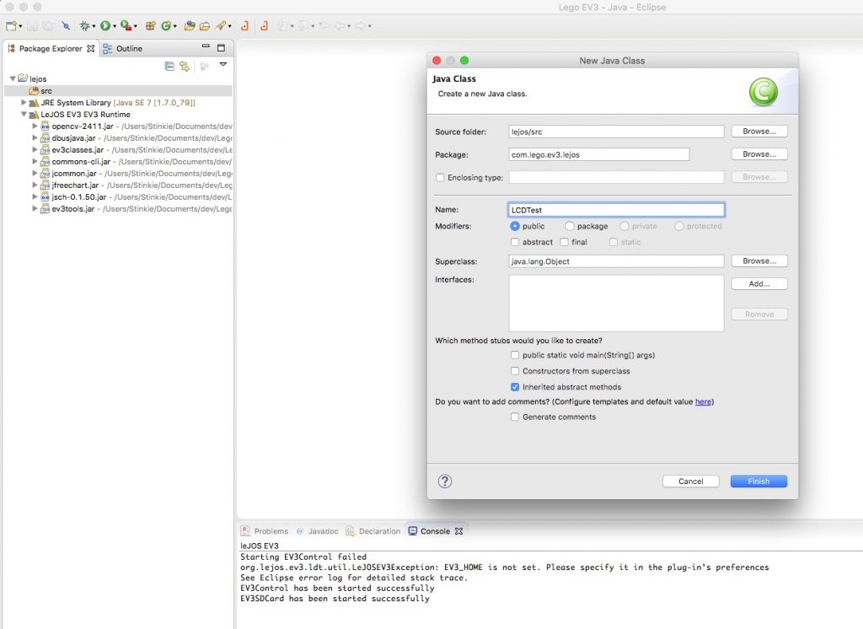Click the Debug toolbar icon

[x=83, y=26]
